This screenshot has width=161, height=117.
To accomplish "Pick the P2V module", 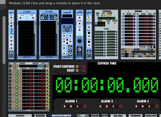I will (x=83, y=115).
